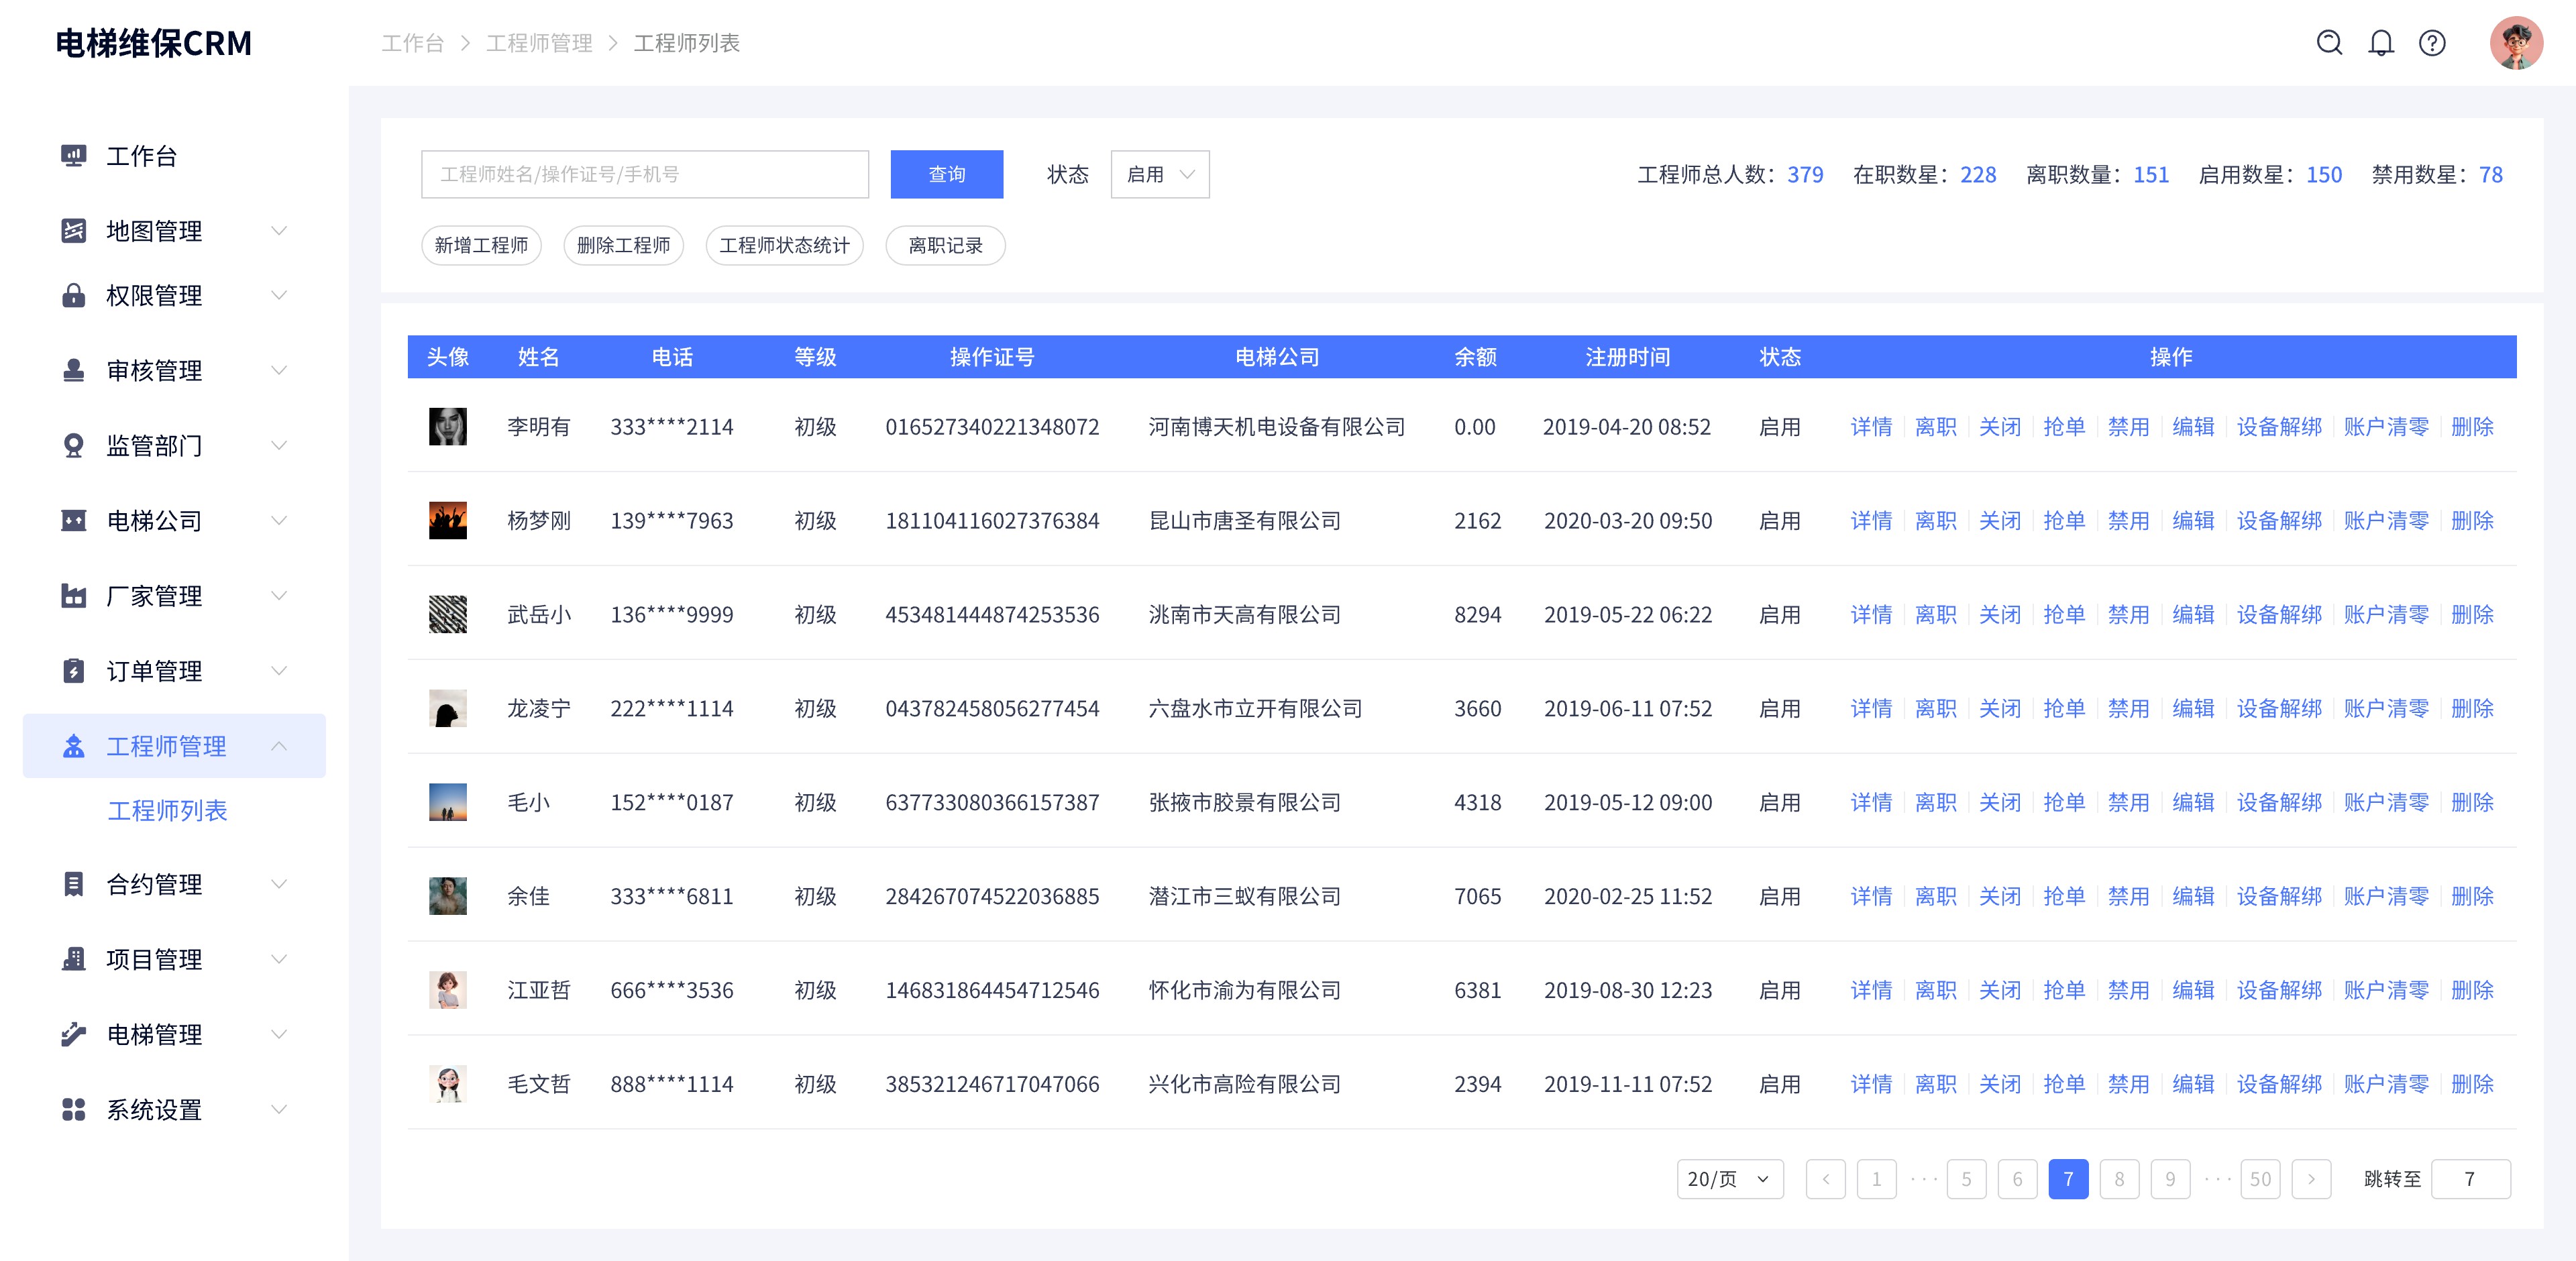Screen dimensions: 2576x1261
Task: Click 工作台 in the breadcrumb navigation
Action: click(412, 43)
